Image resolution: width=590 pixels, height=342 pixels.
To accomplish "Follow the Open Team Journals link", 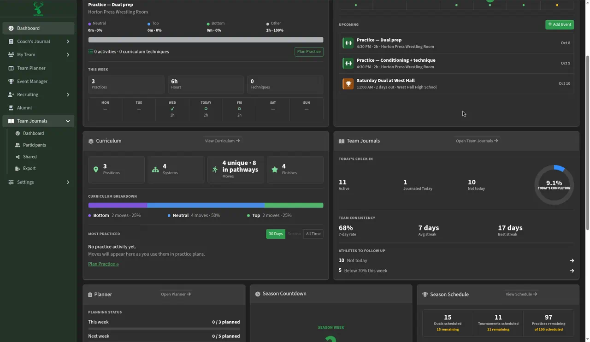I will click(477, 141).
